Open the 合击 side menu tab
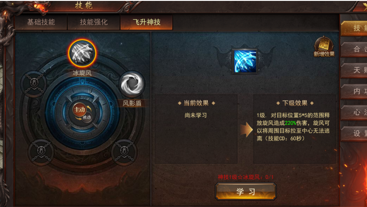367x207 pixels. tap(354, 49)
